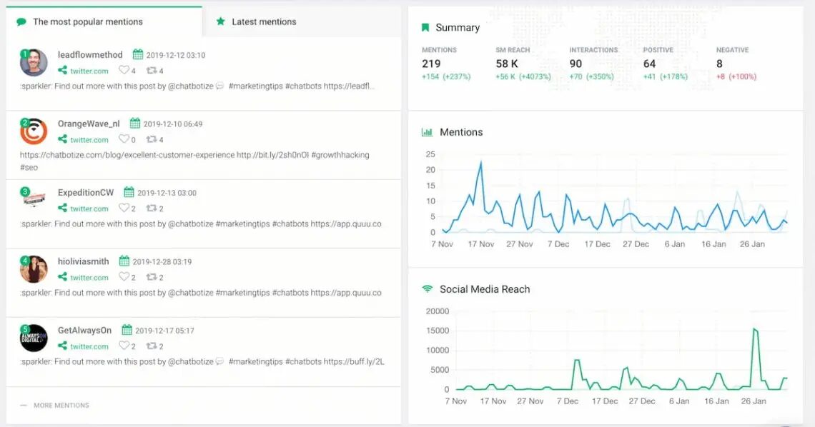Screen dimensions: 815x427
Task: Click OrangeWave_nl's profile avatar thumbnail
Action: click(34, 131)
